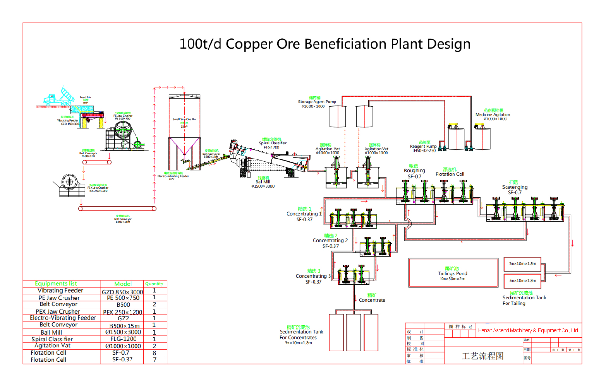Click the Henan Ascend Machinery company name
The width and height of the screenshot is (606, 388).
(x=528, y=330)
